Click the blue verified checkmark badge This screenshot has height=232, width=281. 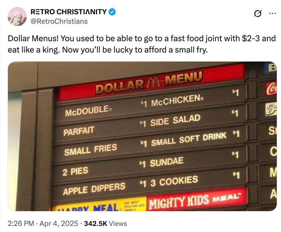click(112, 12)
